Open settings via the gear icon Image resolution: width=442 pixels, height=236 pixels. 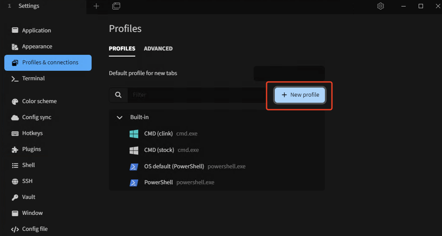(x=381, y=6)
